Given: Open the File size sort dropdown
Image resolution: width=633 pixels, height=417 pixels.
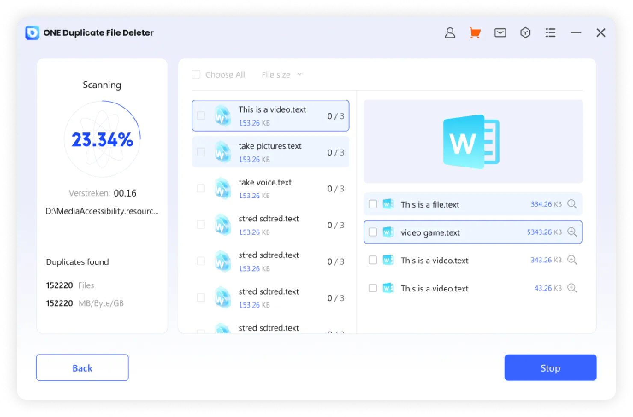Looking at the screenshot, I should (x=282, y=75).
